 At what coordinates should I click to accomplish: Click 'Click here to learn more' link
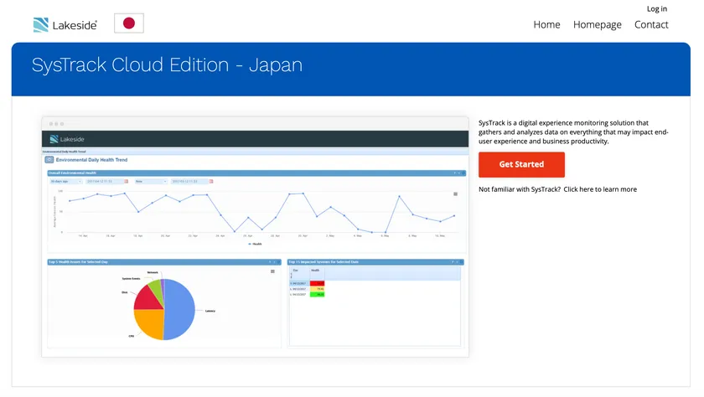tap(600, 189)
